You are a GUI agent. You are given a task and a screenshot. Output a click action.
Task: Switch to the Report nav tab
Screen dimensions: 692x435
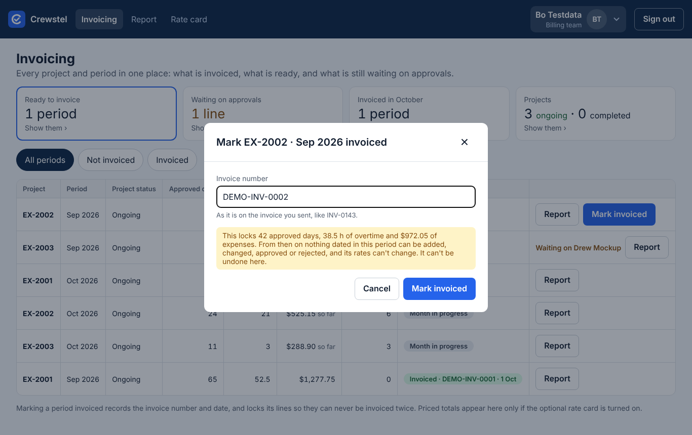(144, 19)
